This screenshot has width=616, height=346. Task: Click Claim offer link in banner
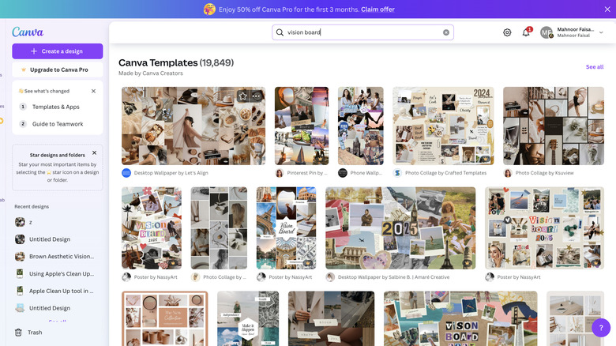click(x=377, y=9)
